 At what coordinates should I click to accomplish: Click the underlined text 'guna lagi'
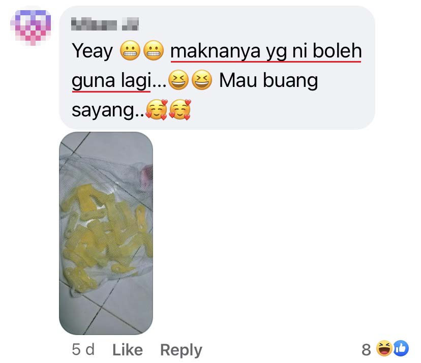(111, 81)
